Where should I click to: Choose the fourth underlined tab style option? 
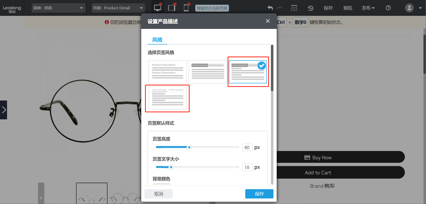tap(167, 98)
